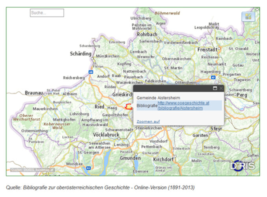Screen dimensions: 267x197
Task: Click the 'Zoomen auf' link
Action: (x=148, y=121)
